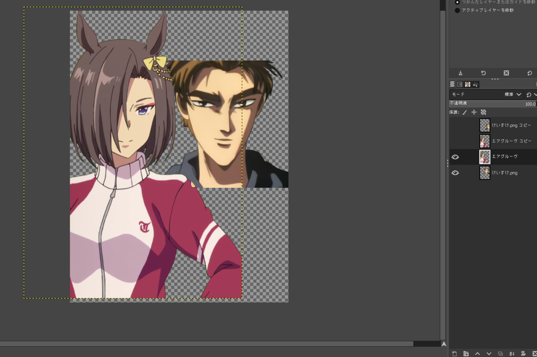Create a new layer icon
This screenshot has height=357, width=537.
click(x=454, y=353)
